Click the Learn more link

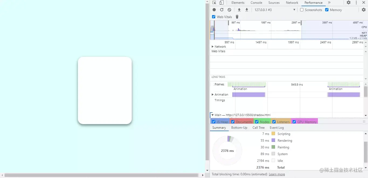[277, 174]
